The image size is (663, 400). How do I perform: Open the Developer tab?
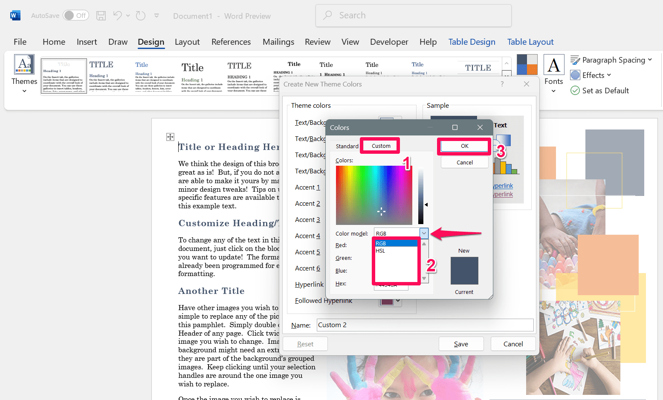coord(389,42)
